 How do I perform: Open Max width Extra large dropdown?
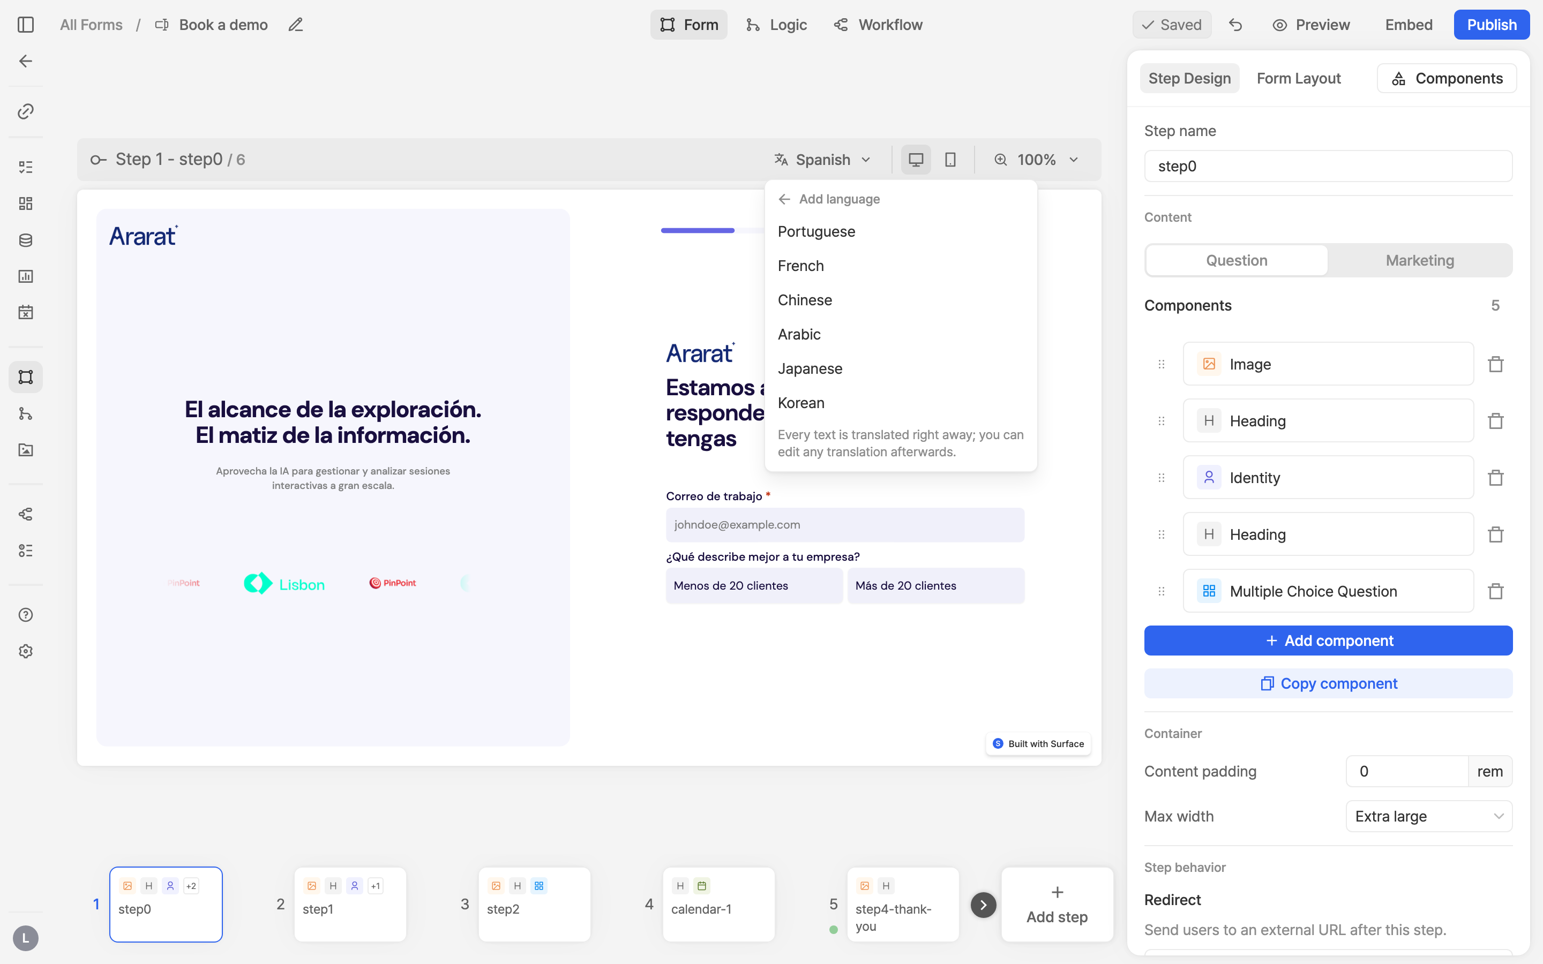1428,816
